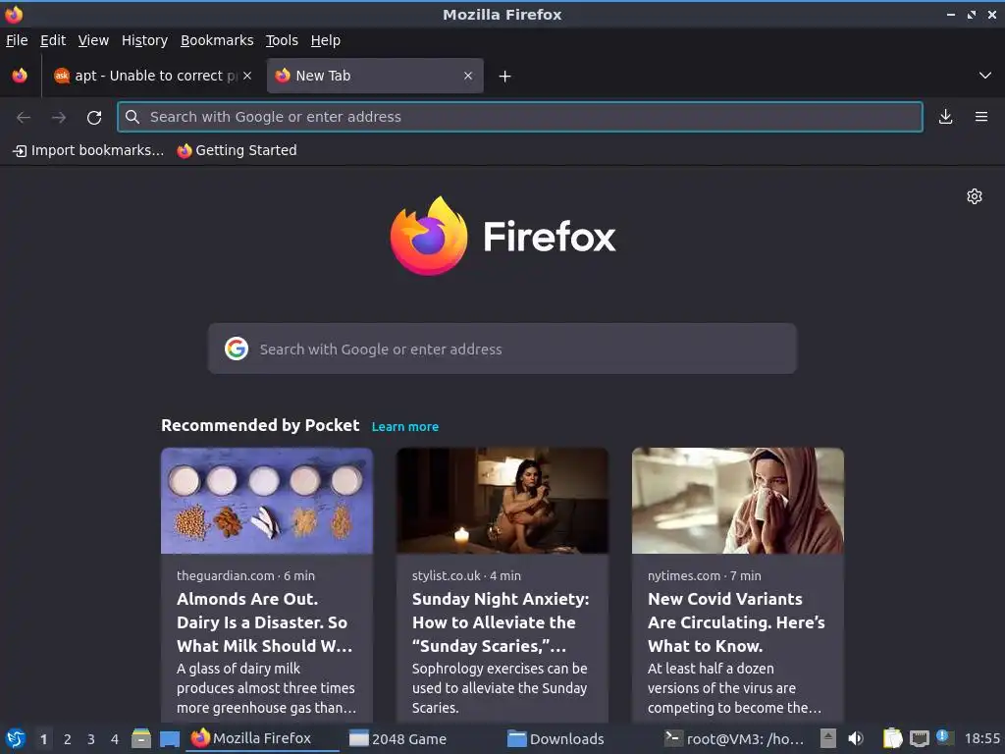The width and height of the screenshot is (1005, 754).
Task: Click the Sunday Night Anxiety headline
Action: 501,622
